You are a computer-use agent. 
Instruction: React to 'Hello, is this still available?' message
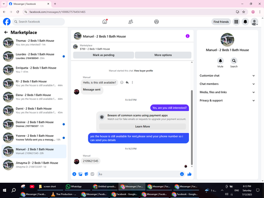[x=121, y=82]
